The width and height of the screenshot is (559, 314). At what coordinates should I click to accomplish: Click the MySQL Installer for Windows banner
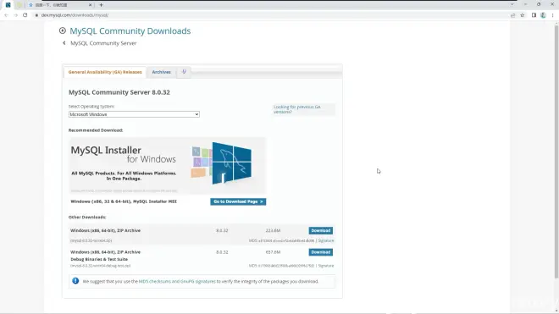point(167,166)
